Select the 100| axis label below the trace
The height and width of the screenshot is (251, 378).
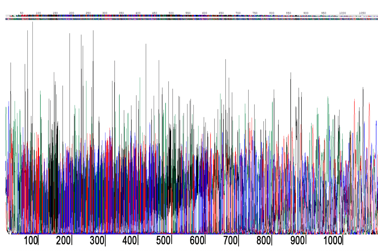tap(32, 239)
